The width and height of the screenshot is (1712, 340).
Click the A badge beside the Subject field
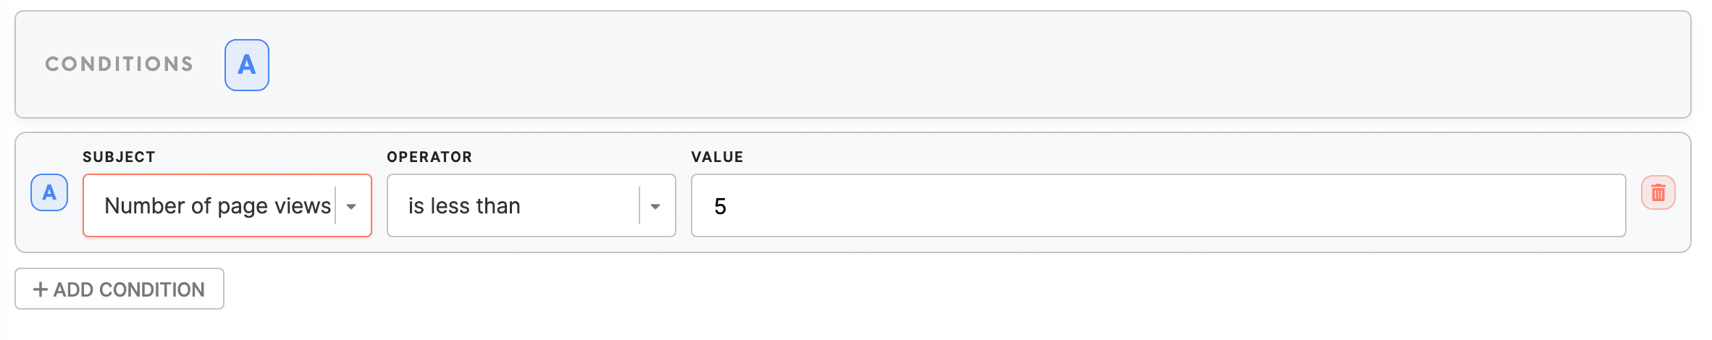click(x=49, y=192)
